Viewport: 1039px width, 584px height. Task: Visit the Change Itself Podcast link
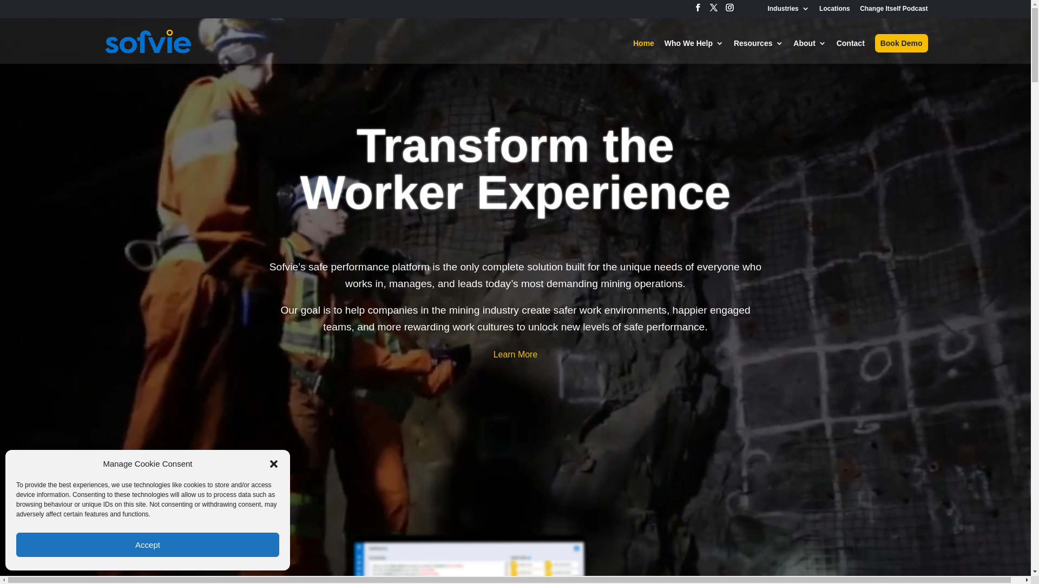pos(893,9)
